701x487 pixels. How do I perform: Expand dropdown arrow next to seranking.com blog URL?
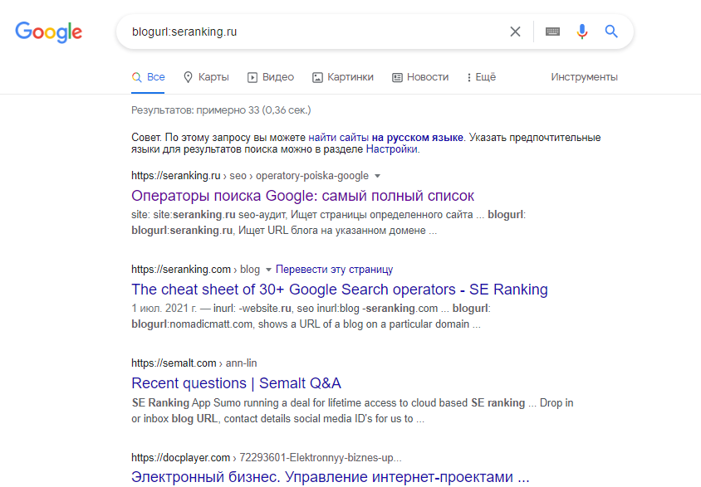pyautogui.click(x=268, y=270)
